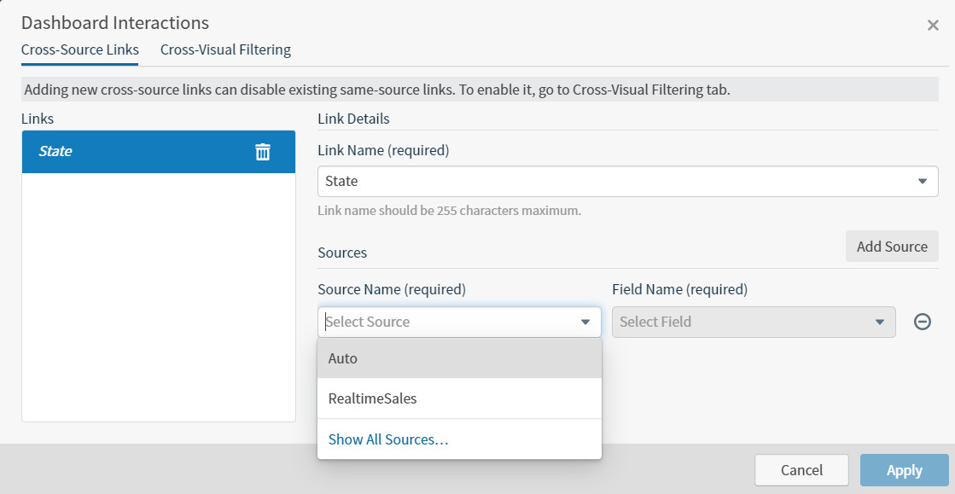Click into the Select Source input
The width and height of the screenshot is (955, 494).
tap(448, 323)
